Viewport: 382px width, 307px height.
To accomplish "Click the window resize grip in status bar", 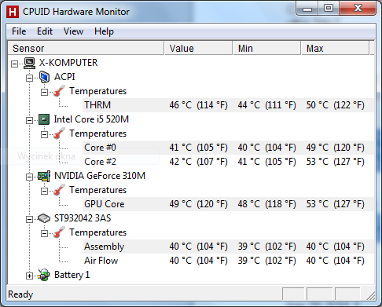I will pos(371,296).
